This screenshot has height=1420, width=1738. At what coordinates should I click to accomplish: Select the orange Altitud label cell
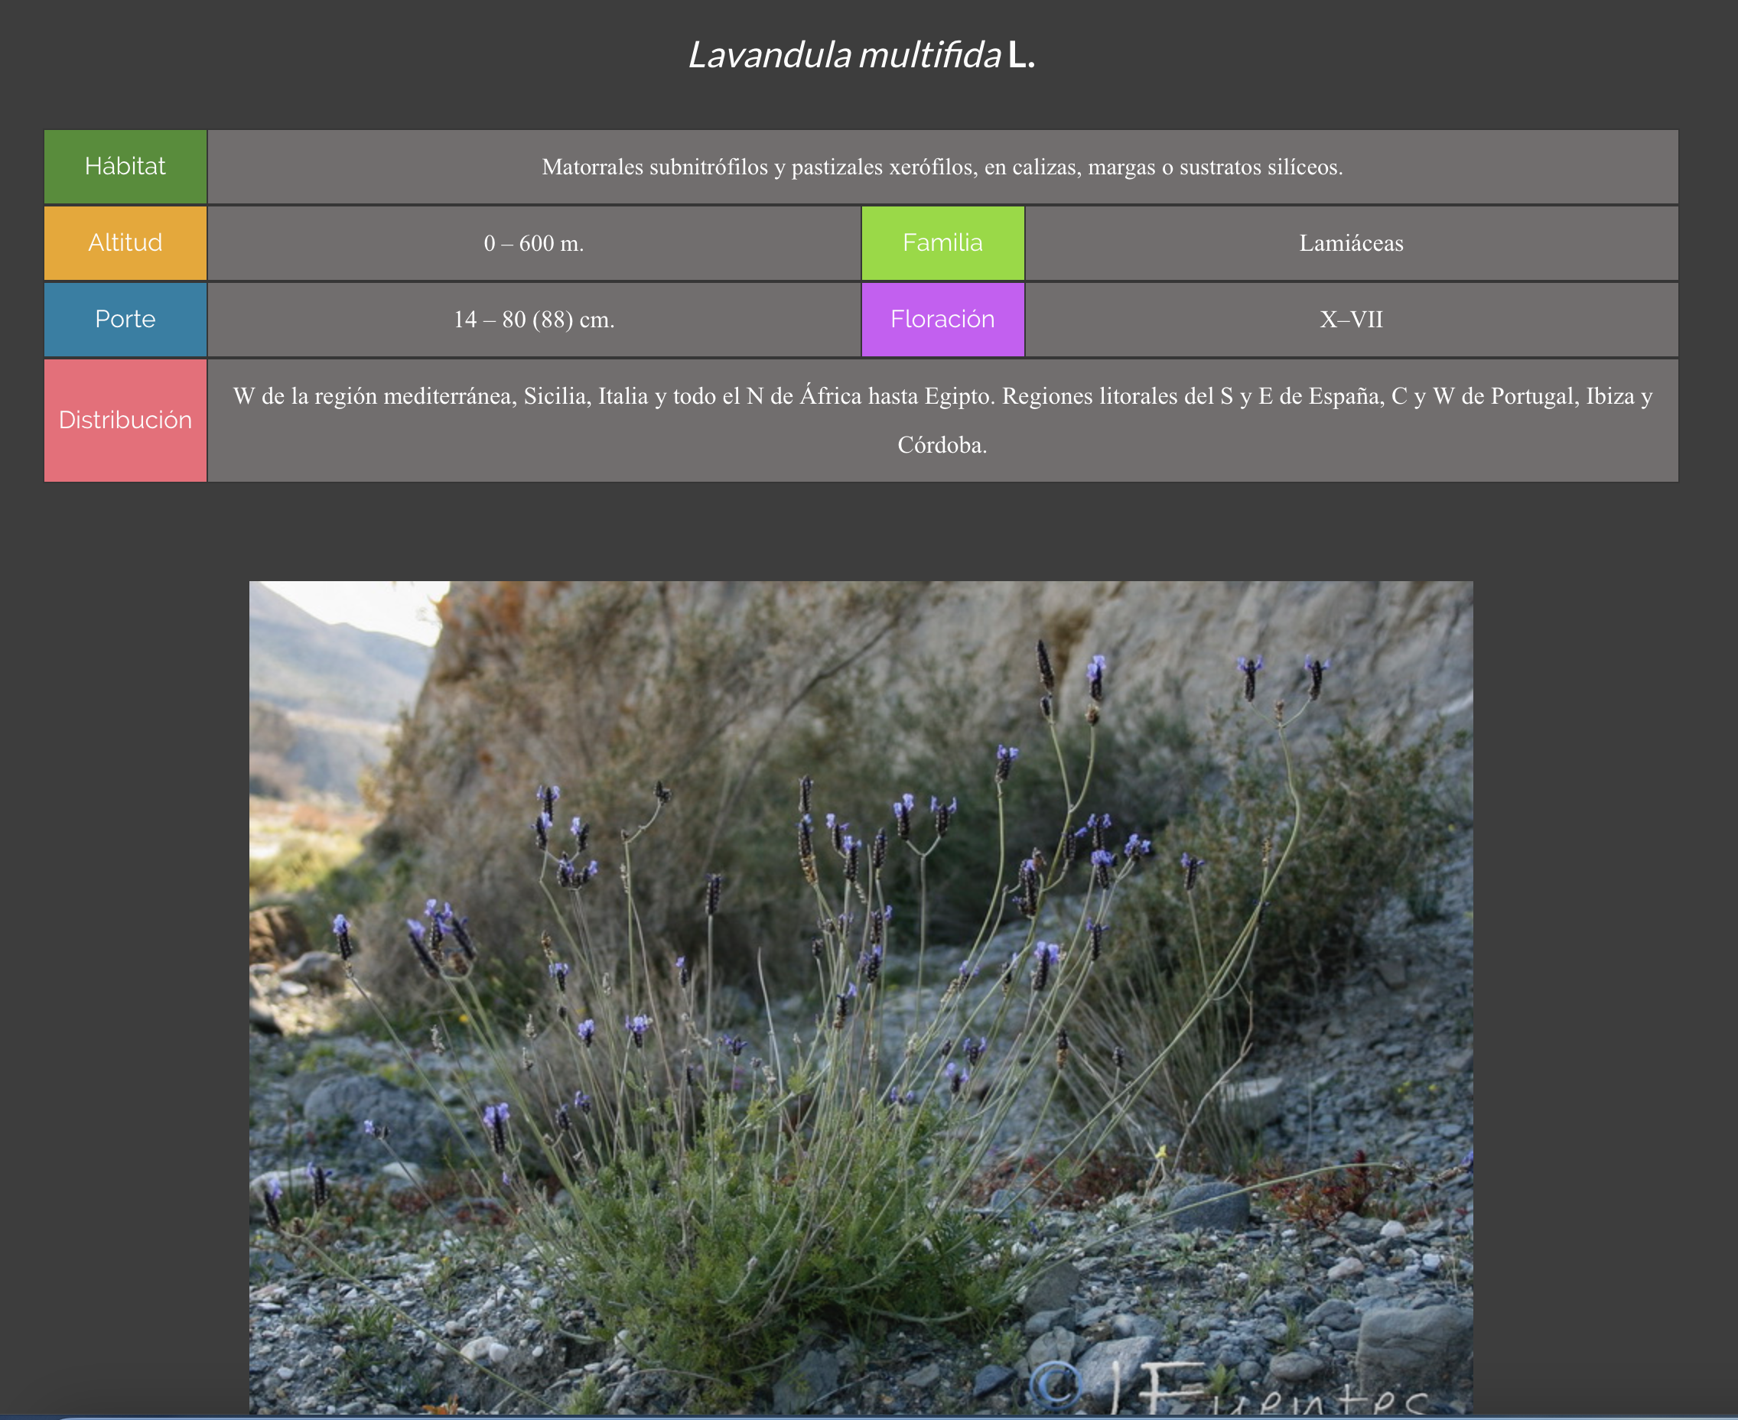pyautogui.click(x=125, y=243)
